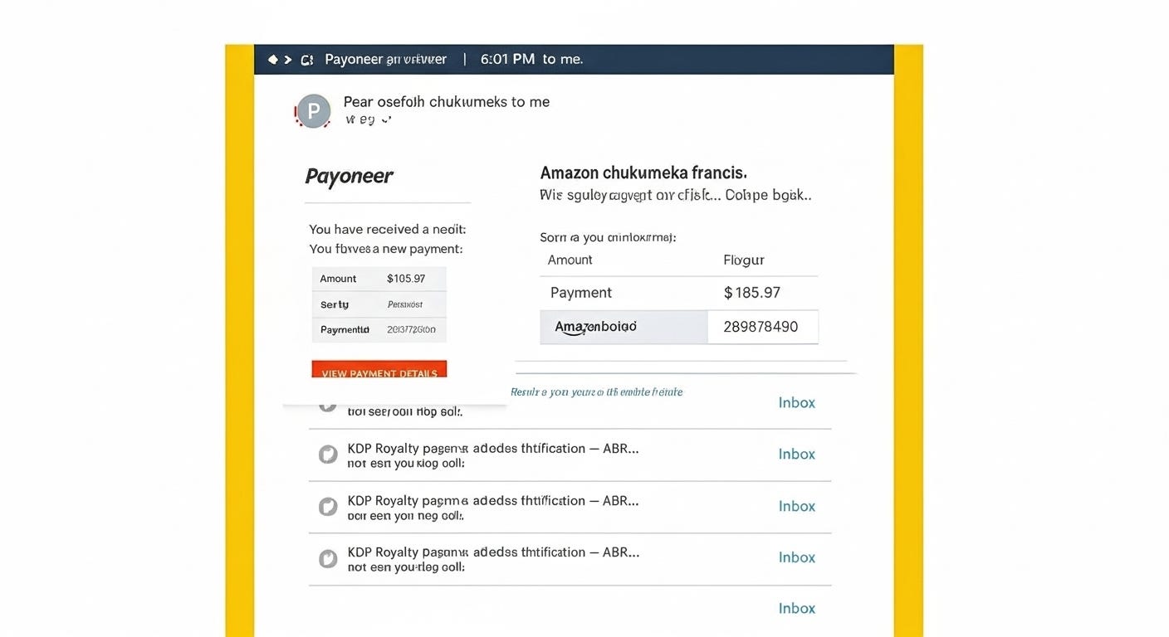Click the 289878490 reference number cell
Image resolution: width=1169 pixels, height=637 pixels.
[761, 327]
